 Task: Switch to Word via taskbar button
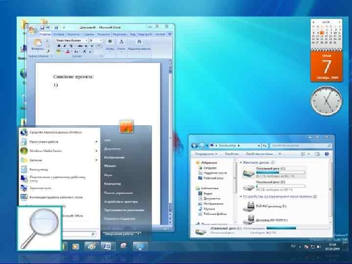pyautogui.click(x=107, y=246)
